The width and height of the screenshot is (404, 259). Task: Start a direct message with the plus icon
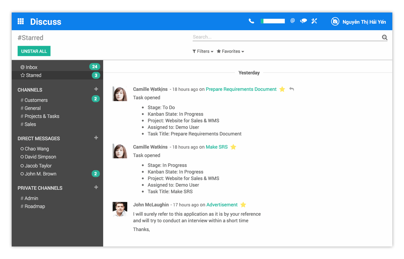96,138
